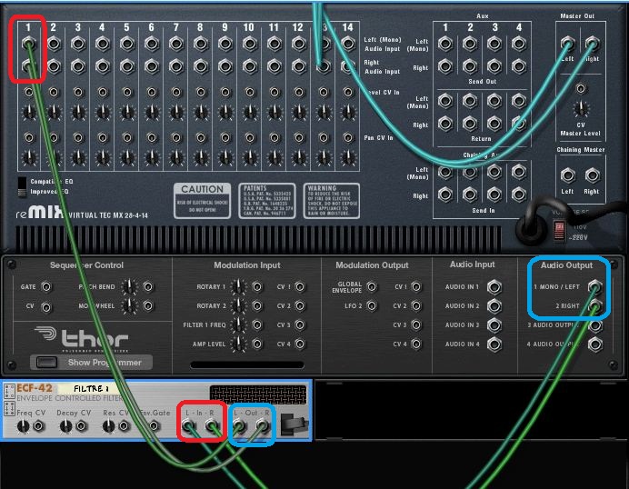Click Thor Rotary 1 modulation input jack
This screenshot has height=489, width=629.
(x=257, y=287)
